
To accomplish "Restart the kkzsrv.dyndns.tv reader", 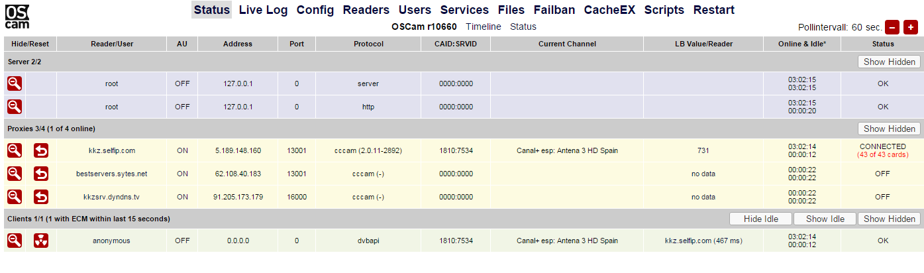I will click(x=41, y=197).
